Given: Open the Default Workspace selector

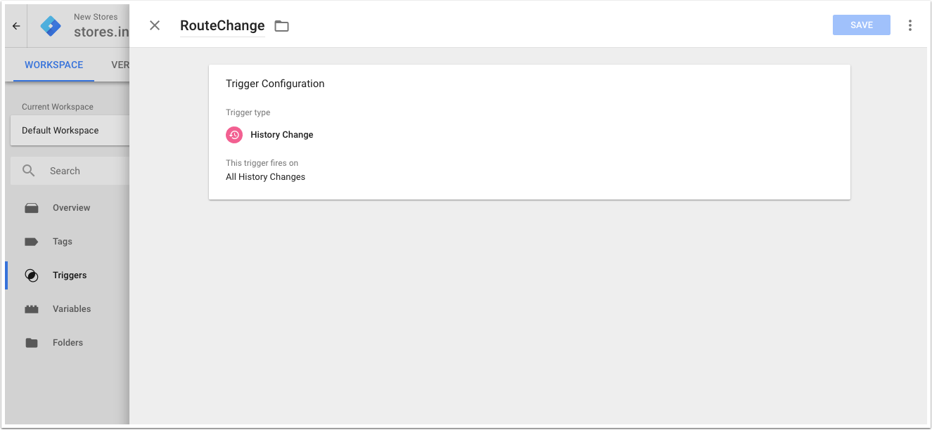Looking at the screenshot, I should click(70, 131).
